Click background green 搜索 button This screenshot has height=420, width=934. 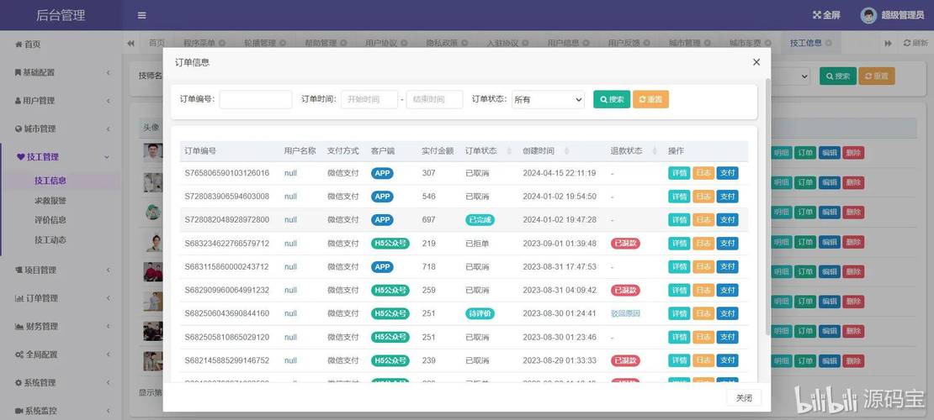coord(838,76)
